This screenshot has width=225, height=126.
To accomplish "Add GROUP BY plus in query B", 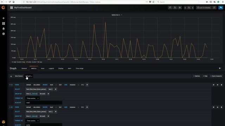I will [x=49, y=116].
